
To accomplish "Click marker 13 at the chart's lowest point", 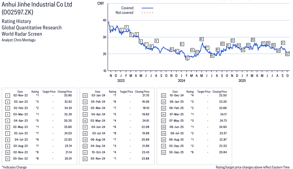I will [x=187, y=58].
